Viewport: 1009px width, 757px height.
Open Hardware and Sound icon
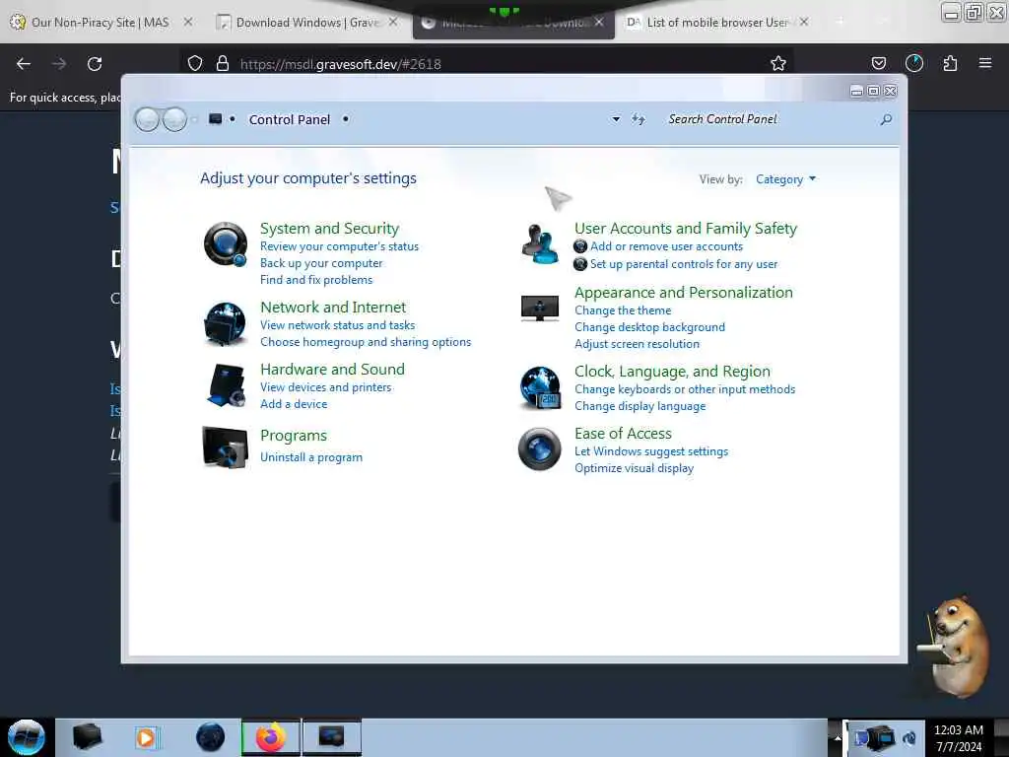pyautogui.click(x=227, y=385)
